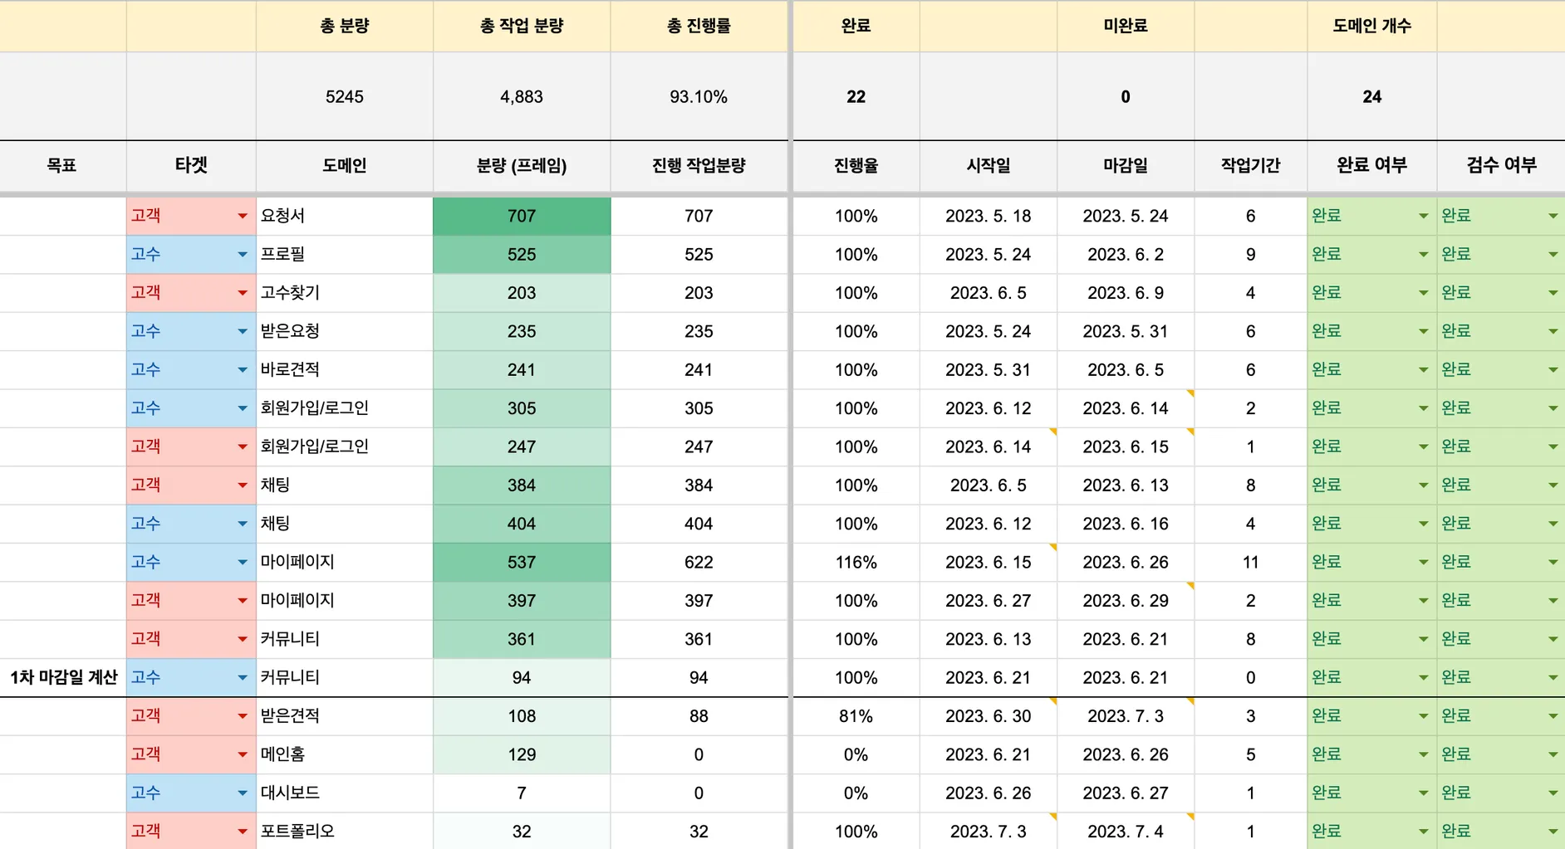Open the 완료 여부 dropdown for 받은견적

pyautogui.click(x=1423, y=716)
